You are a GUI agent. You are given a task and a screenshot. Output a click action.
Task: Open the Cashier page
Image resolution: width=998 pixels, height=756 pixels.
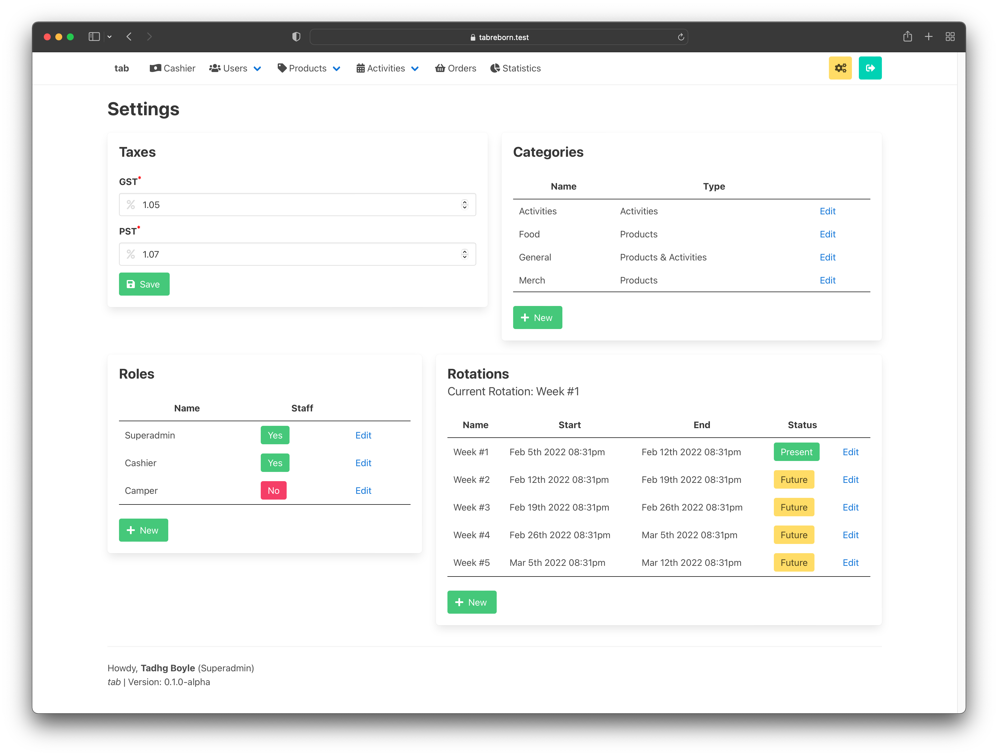(x=172, y=69)
